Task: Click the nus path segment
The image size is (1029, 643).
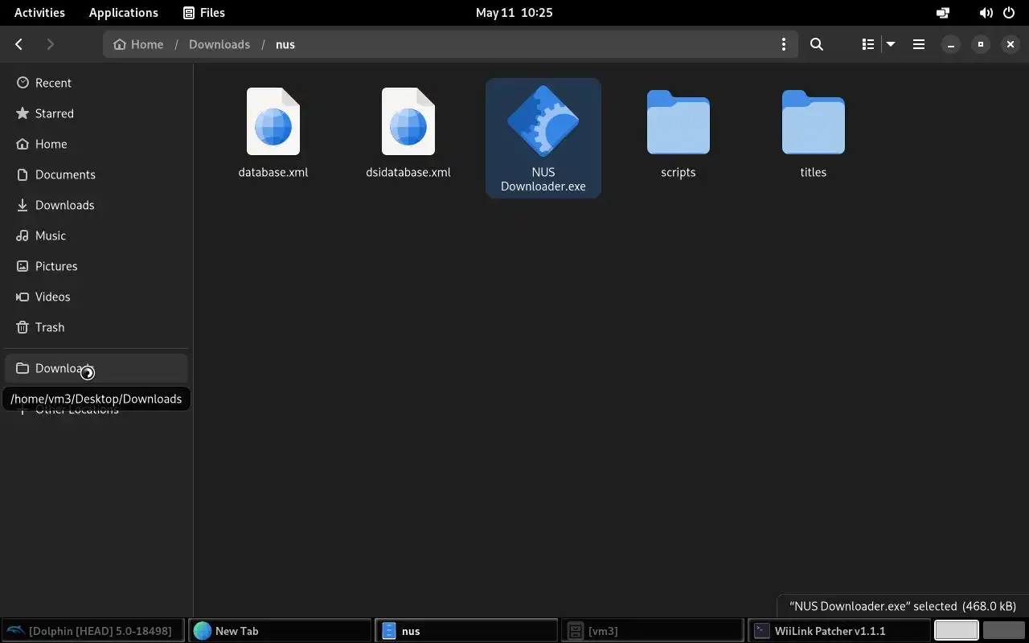Action: point(285,44)
